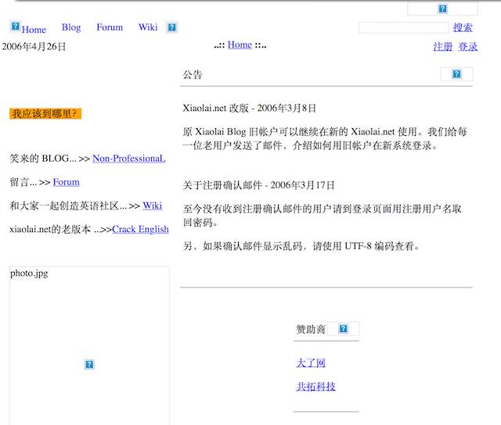This screenshot has width=501, height=425.
Task: Click the 注册 register link
Action: [x=443, y=47]
